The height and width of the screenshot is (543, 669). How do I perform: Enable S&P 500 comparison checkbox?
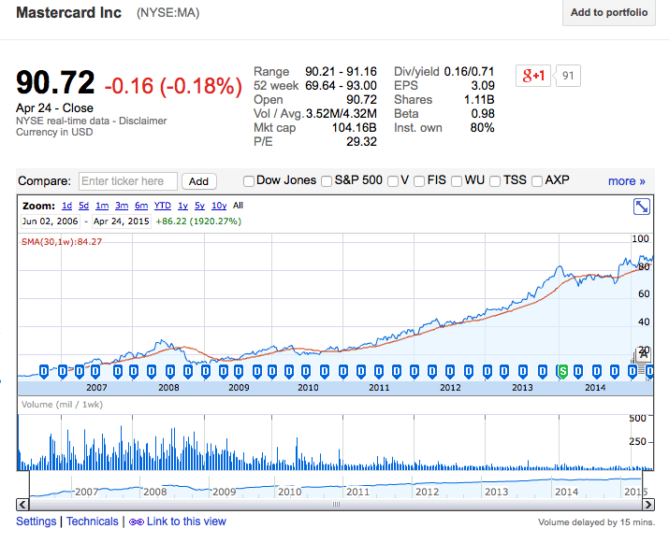point(327,181)
